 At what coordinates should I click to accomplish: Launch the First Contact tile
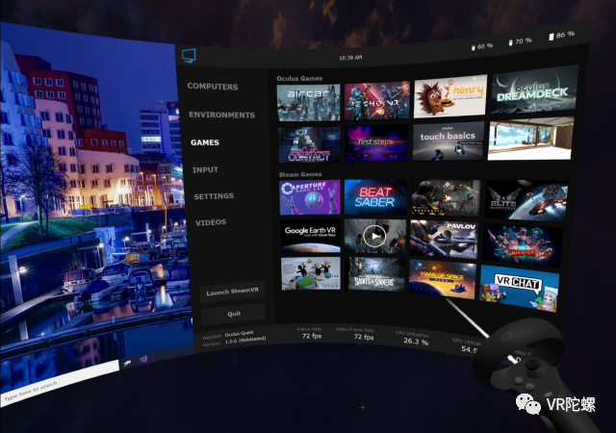tap(309, 144)
